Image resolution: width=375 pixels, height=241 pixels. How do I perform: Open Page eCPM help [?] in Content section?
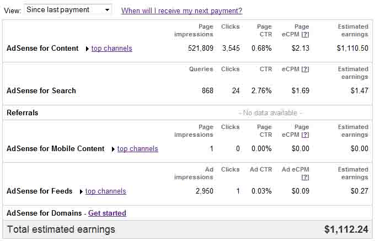click(x=305, y=34)
